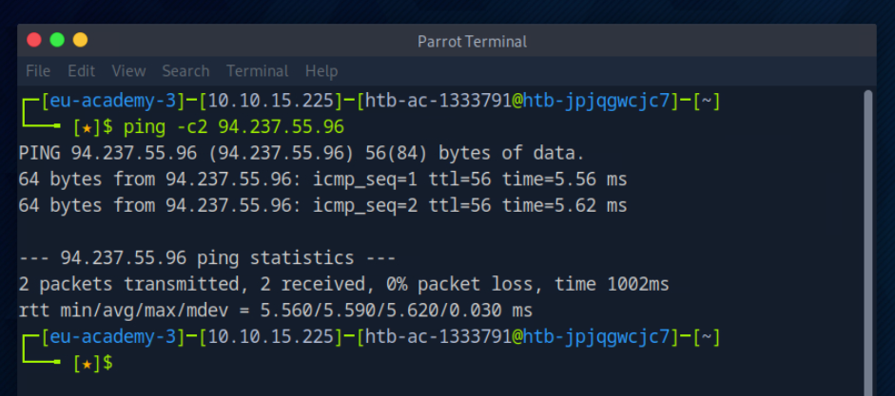
Task: Open the Edit menu
Action: pyautogui.click(x=81, y=71)
